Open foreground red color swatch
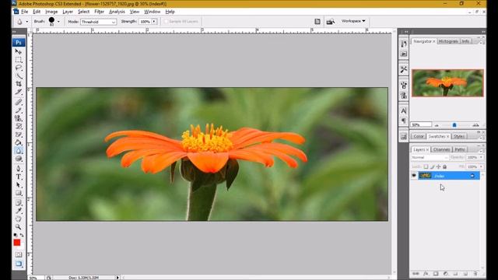498x280 pixels. 17,243
